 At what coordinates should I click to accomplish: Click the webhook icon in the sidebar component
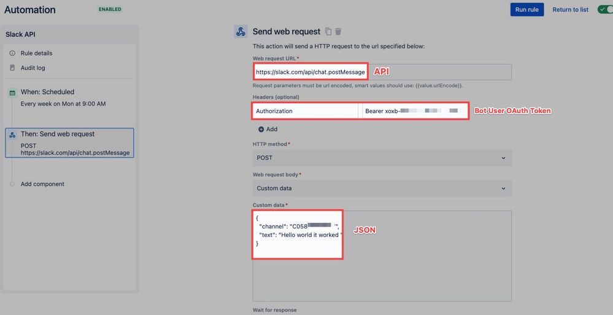coord(12,134)
